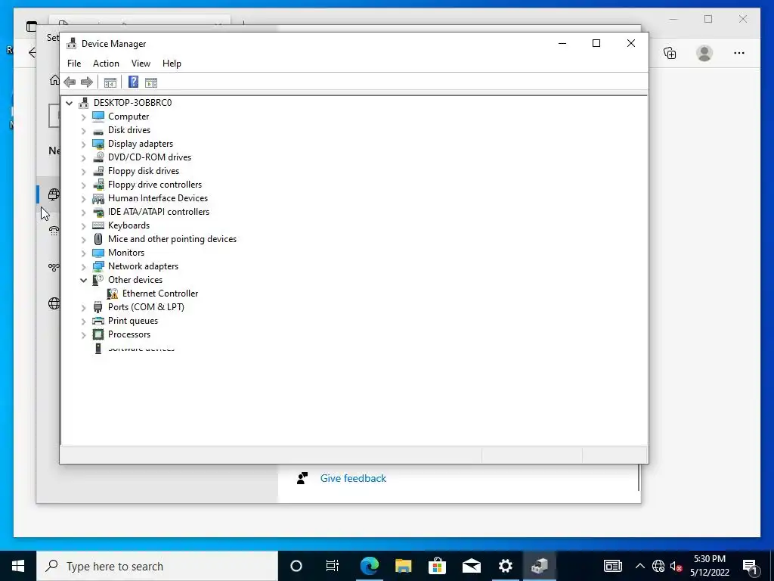Select the Floppy drive controllers icon
The width and height of the screenshot is (774, 581).
[98, 185]
